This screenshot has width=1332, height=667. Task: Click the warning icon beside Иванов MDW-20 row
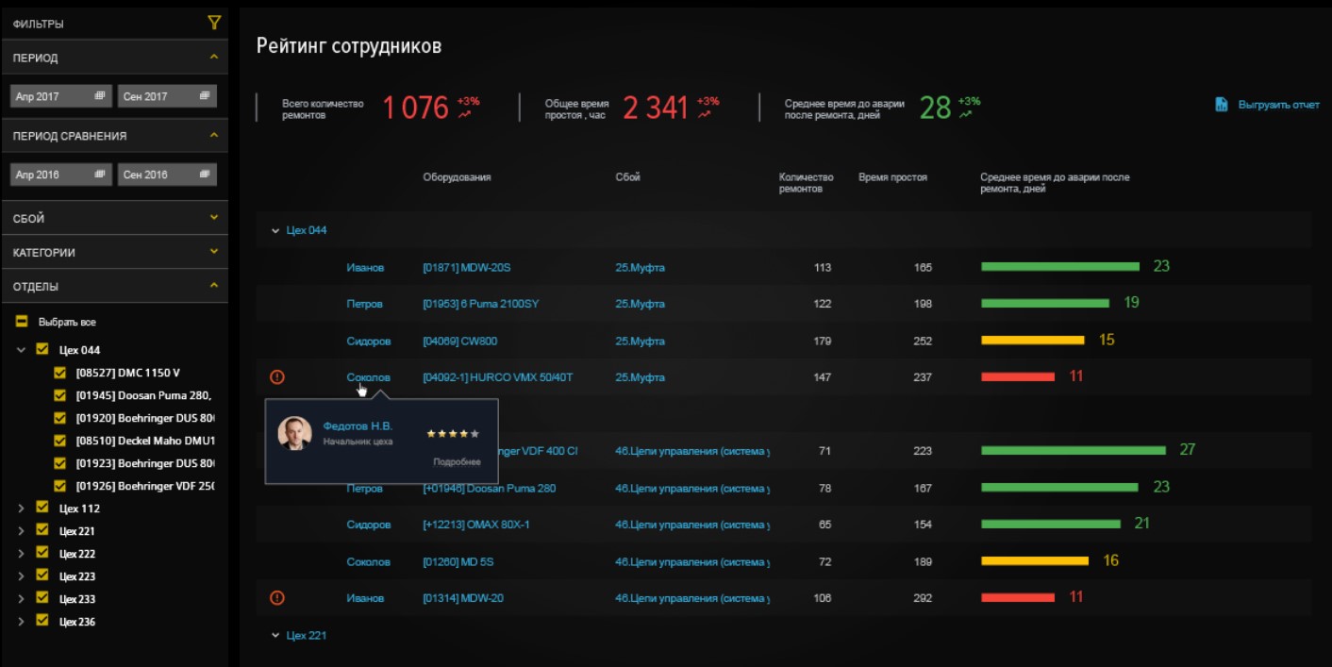point(276,598)
